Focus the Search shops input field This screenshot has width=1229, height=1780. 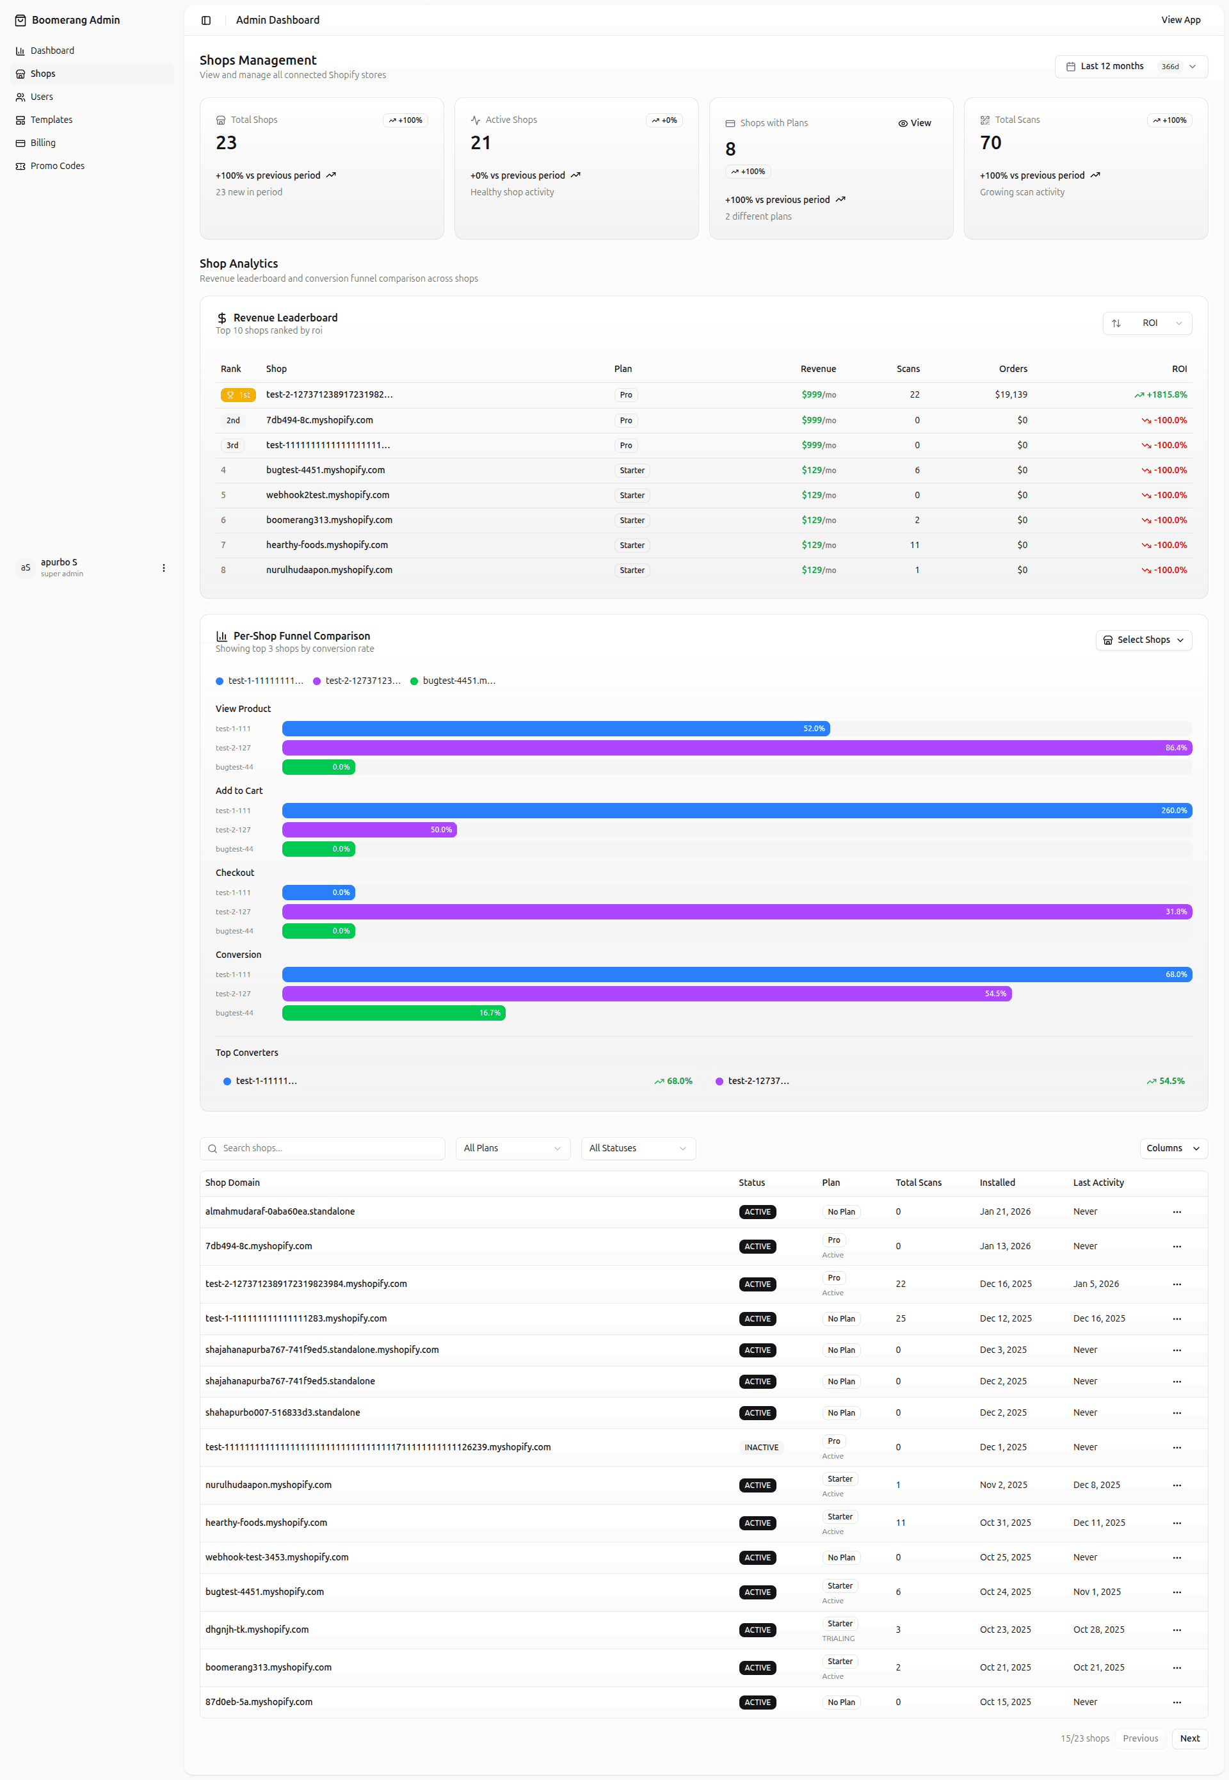[322, 1149]
